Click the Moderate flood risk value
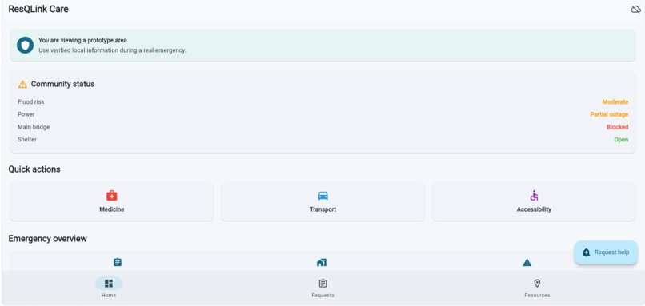 tap(615, 101)
